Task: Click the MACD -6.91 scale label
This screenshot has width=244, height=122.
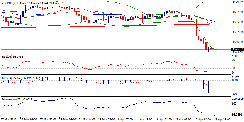Action: [236, 94]
